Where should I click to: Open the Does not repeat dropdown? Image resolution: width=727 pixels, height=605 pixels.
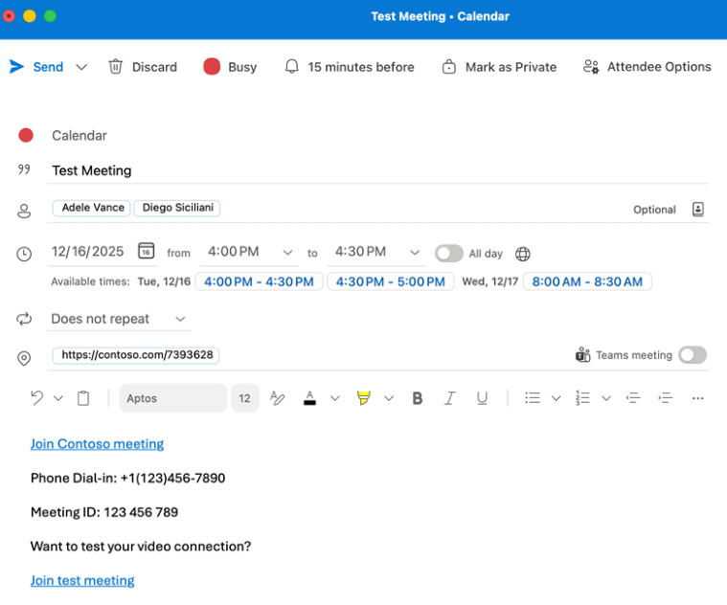(119, 319)
